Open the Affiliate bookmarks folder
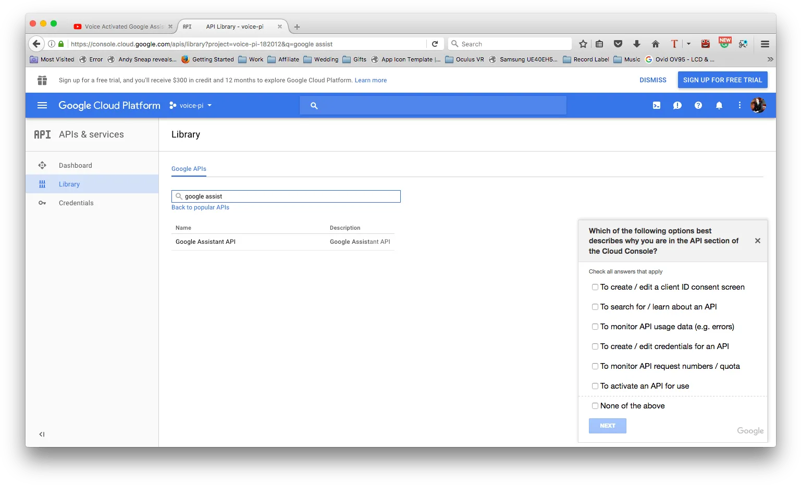801x485 pixels. (284, 59)
